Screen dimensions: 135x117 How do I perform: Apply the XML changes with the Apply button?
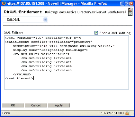(59, 105)
